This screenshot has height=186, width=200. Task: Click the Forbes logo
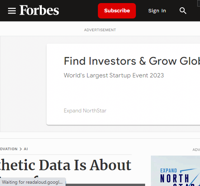[x=39, y=10]
